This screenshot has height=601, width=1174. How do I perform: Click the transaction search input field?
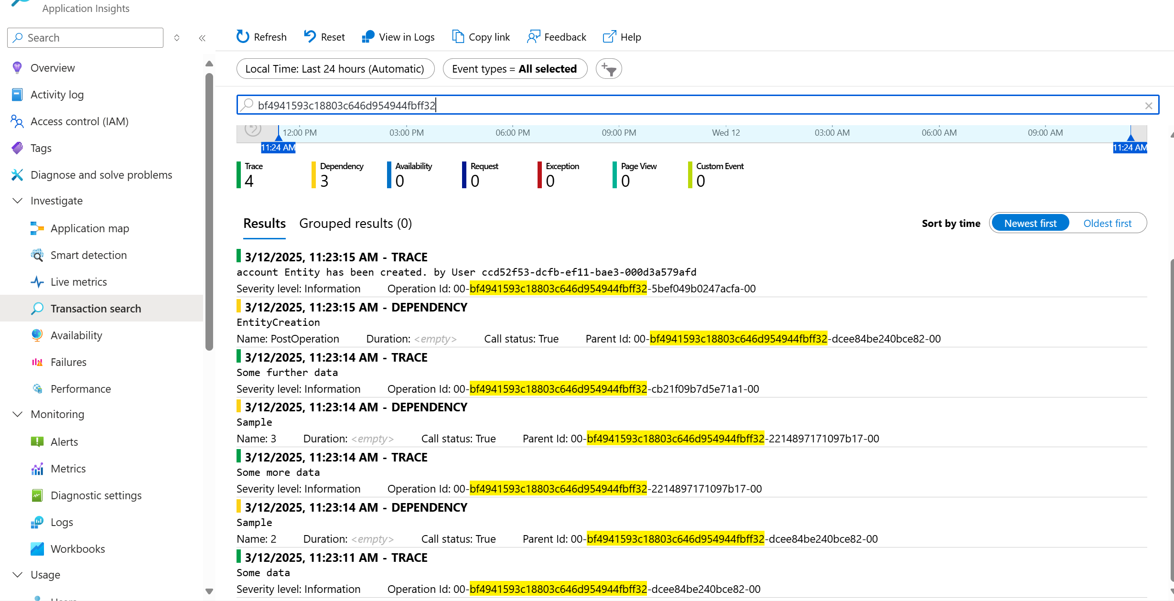click(698, 105)
